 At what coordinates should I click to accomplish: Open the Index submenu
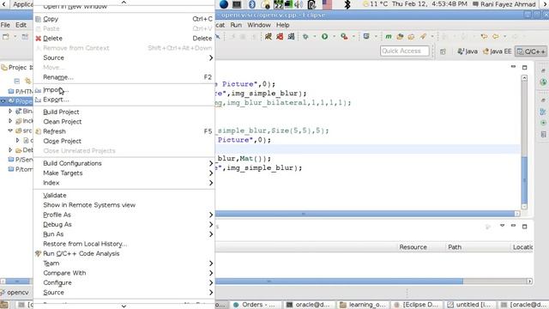tap(124, 183)
